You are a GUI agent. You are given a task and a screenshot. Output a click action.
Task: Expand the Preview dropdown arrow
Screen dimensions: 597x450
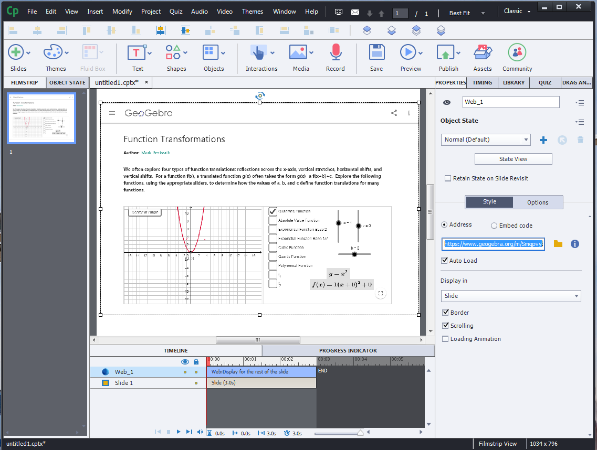coord(421,53)
